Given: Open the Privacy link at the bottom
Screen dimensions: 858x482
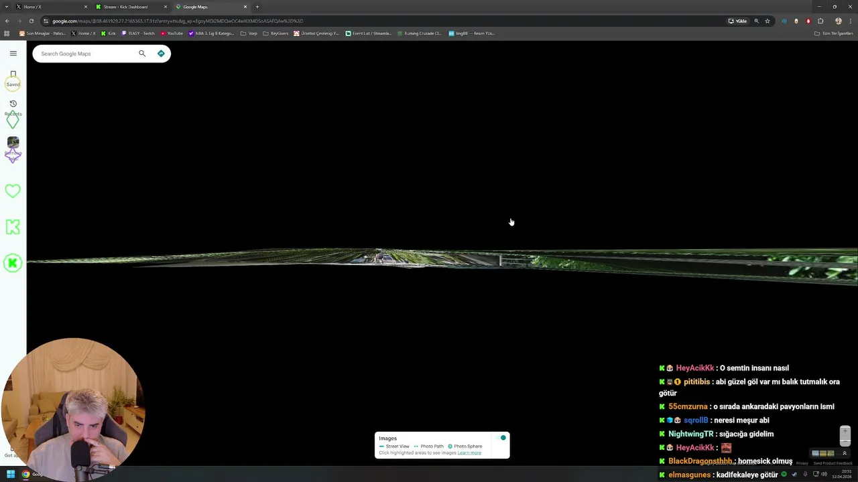Looking at the screenshot, I should [x=802, y=463].
